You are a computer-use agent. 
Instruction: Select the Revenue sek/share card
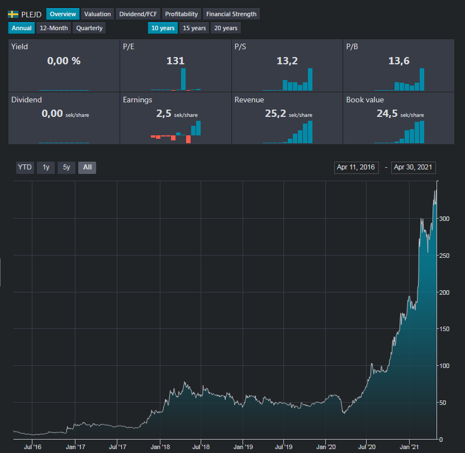click(287, 118)
